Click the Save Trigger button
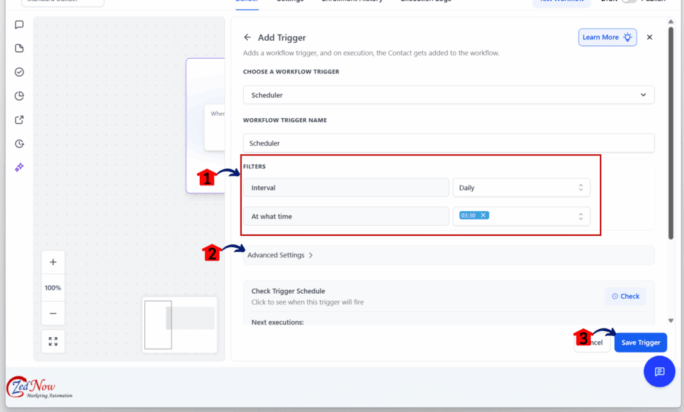This screenshot has height=412, width=684. (640, 342)
